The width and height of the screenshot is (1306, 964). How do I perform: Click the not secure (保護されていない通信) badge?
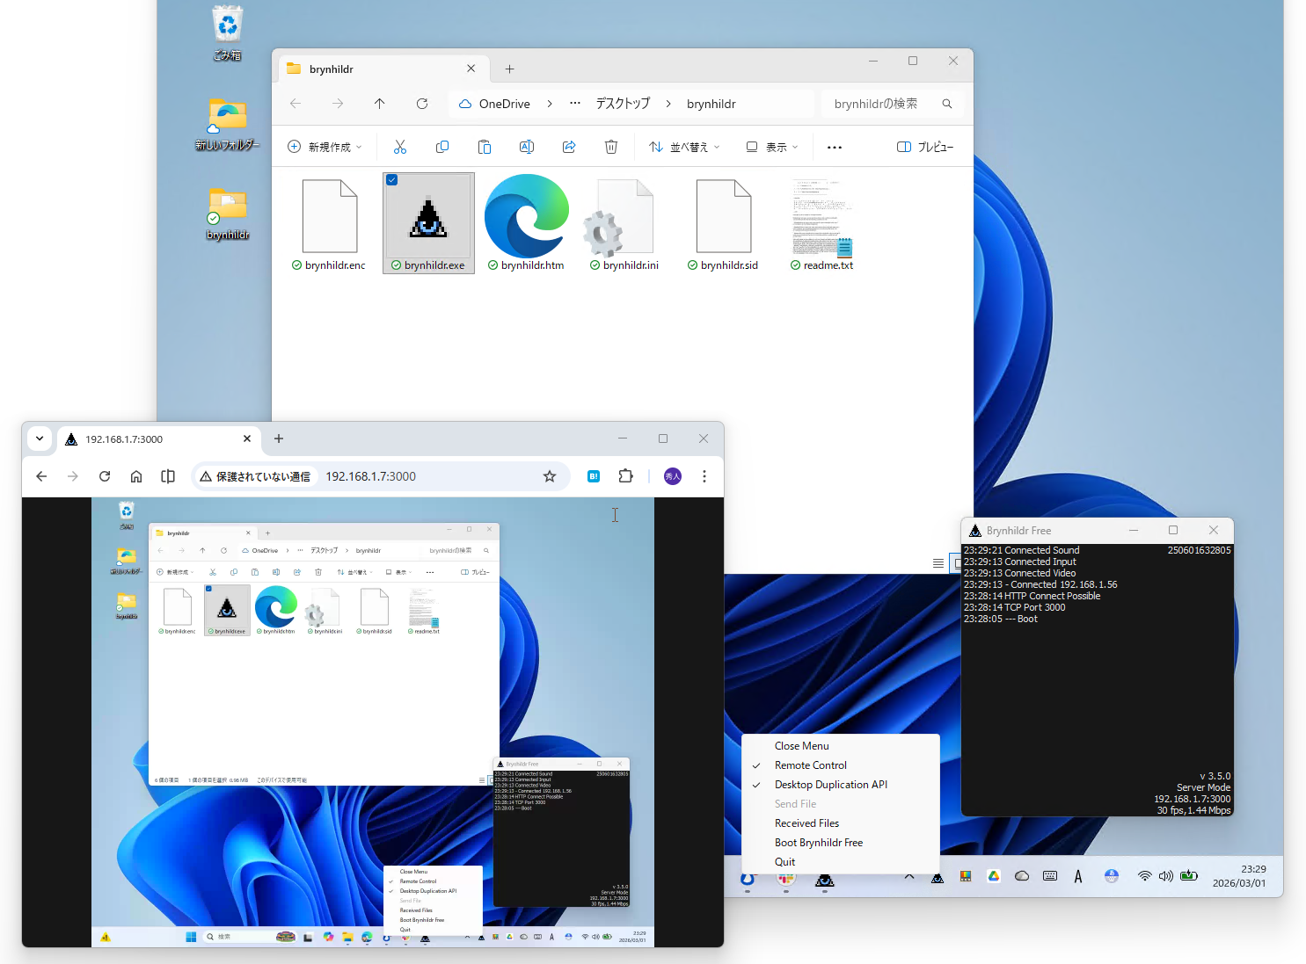click(x=255, y=476)
